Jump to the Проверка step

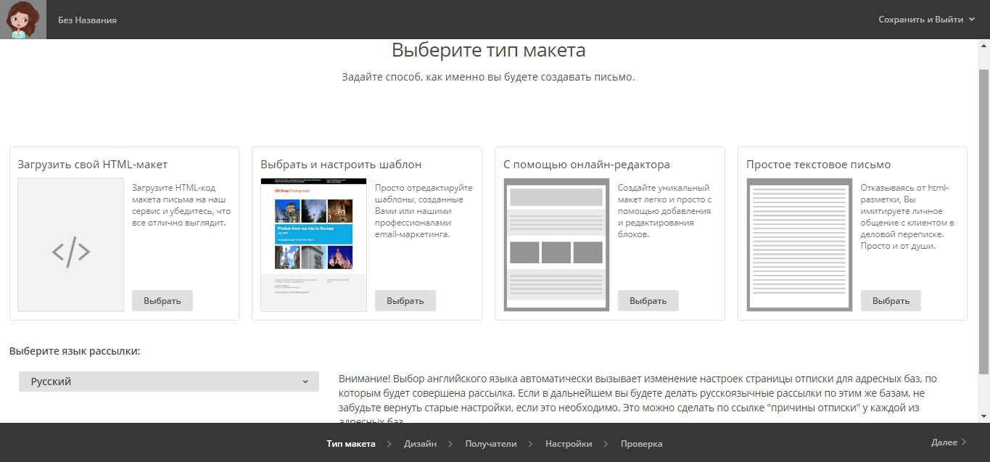(x=641, y=444)
